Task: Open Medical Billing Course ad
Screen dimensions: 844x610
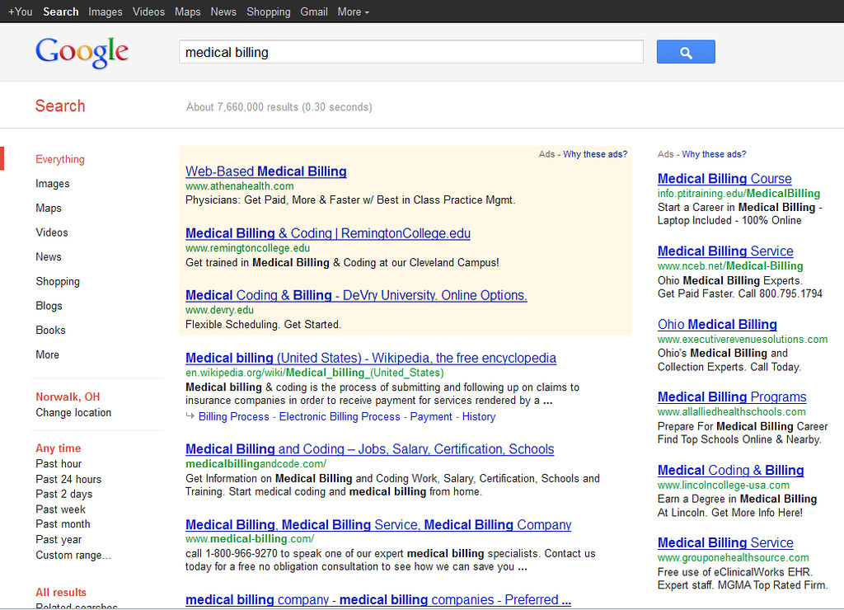Action: coord(724,179)
